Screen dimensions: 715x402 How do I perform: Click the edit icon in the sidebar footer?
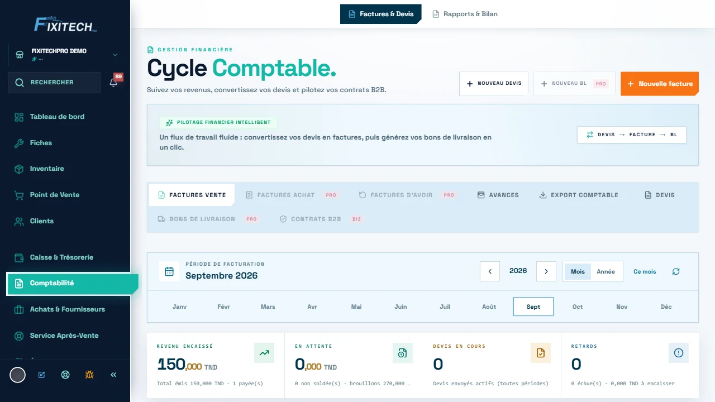tap(41, 375)
